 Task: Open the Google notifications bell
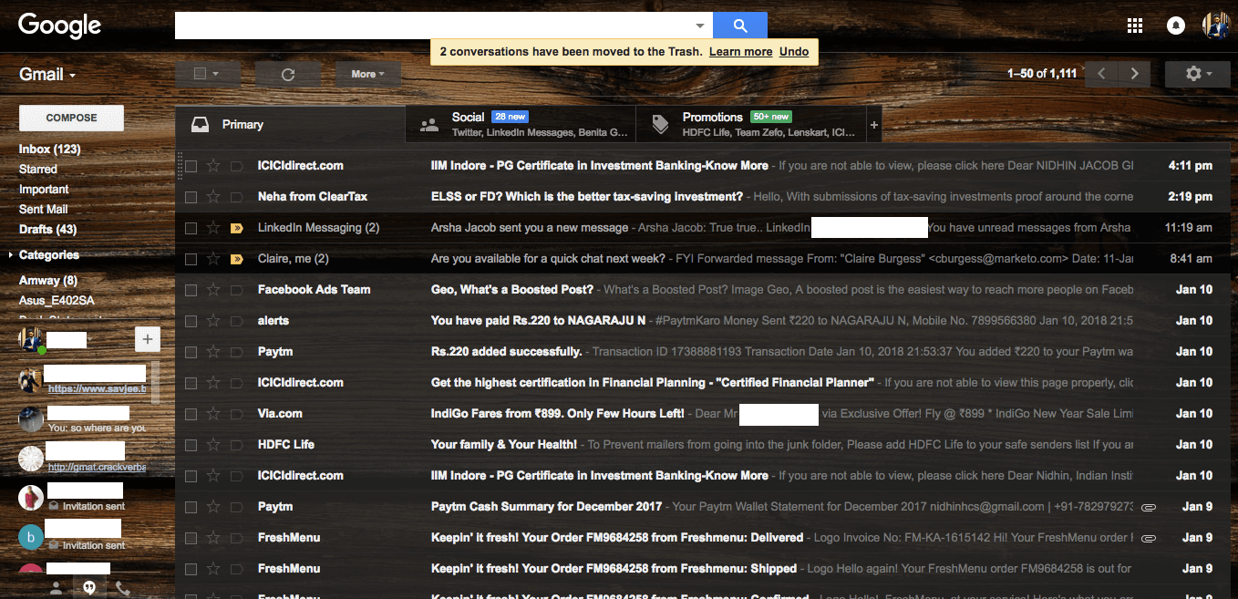1176,26
